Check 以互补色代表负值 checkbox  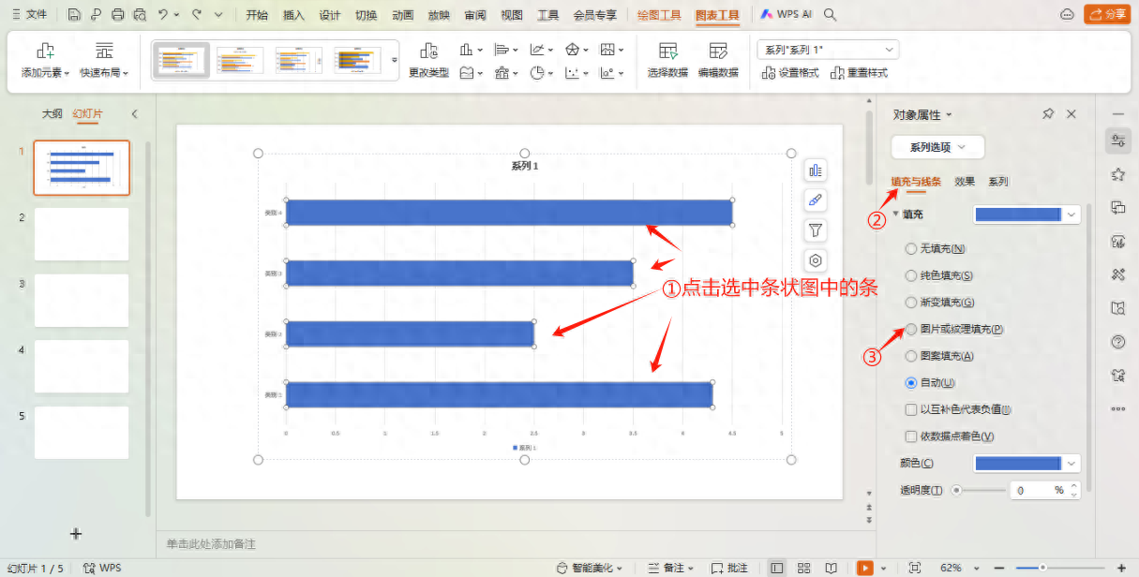pos(910,409)
